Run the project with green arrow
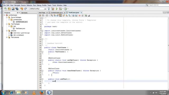The image size is (169, 95). [57, 9]
